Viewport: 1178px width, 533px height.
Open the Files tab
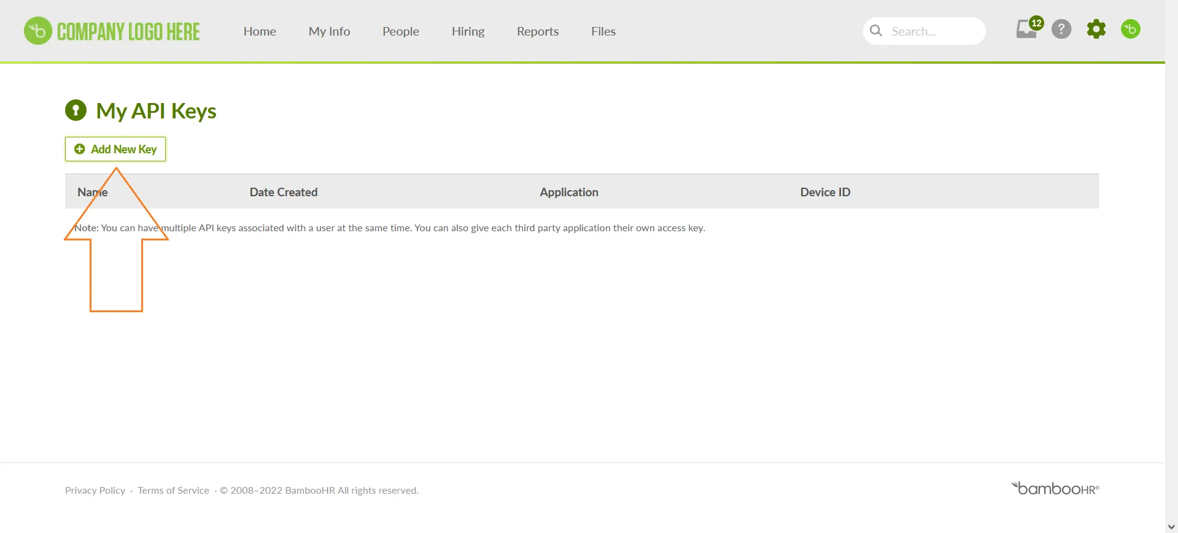click(603, 31)
